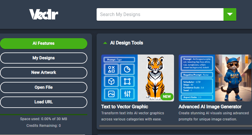
Task: Click the green NEW badge
Action: [167, 97]
